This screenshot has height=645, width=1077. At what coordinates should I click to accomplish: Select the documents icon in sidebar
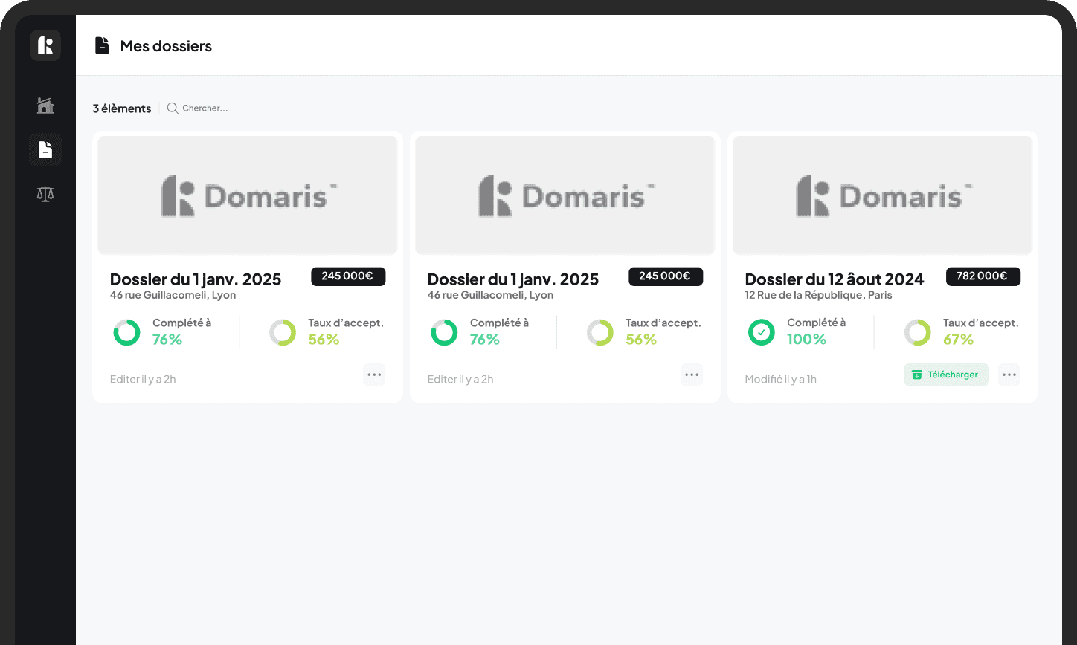[x=45, y=150]
